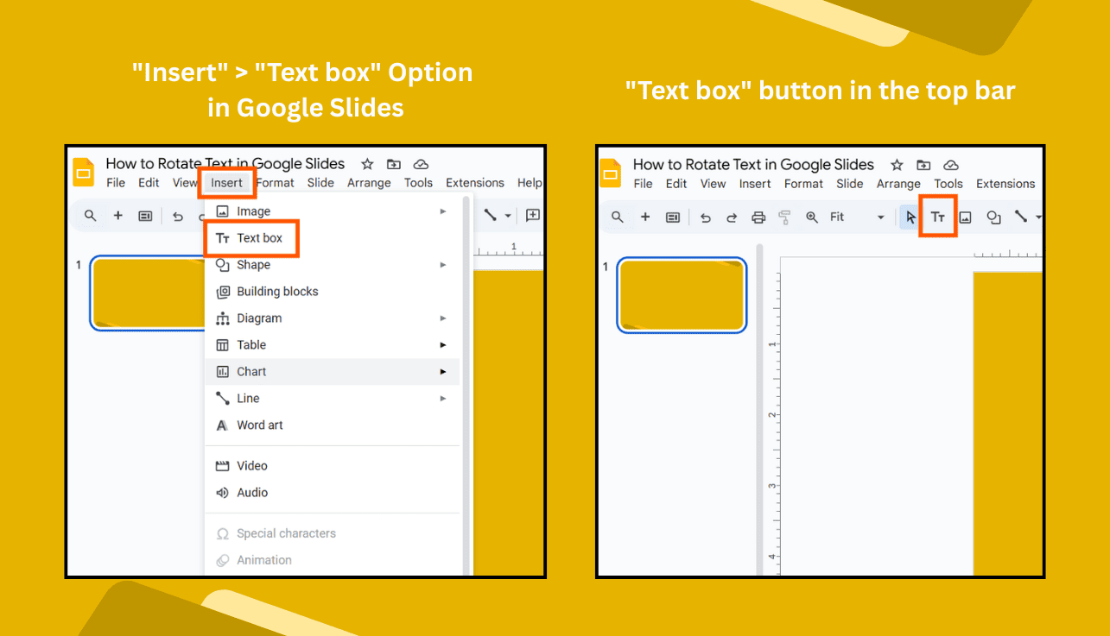Image resolution: width=1110 pixels, height=636 pixels.
Task: Add a new slide with the plus button
Action: (645, 217)
